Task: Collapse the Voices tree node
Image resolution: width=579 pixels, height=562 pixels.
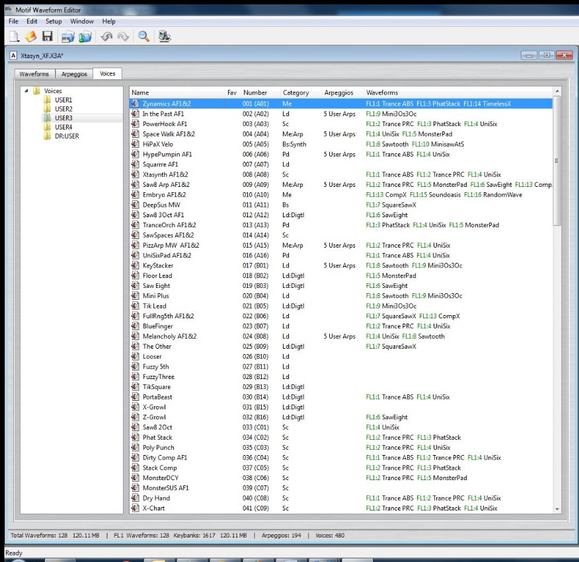Action: (26, 90)
